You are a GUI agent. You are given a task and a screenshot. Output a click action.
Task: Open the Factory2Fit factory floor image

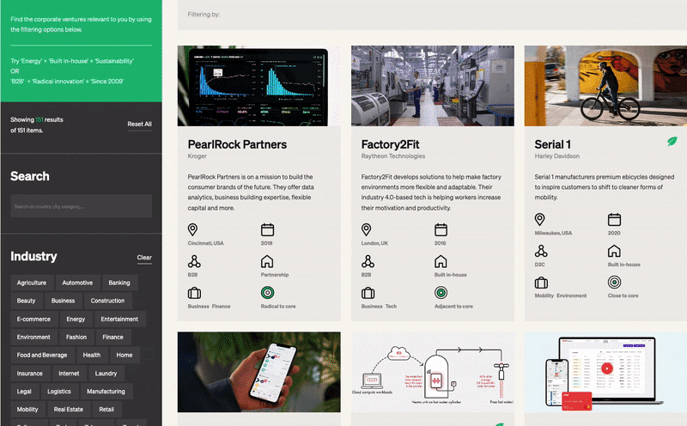coord(433,86)
